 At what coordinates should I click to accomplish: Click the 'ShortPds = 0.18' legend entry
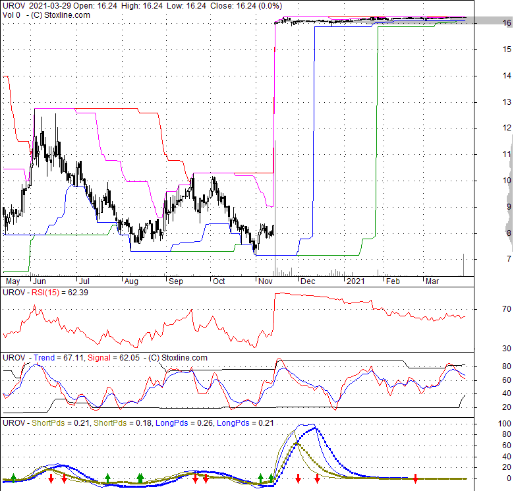[x=123, y=423]
